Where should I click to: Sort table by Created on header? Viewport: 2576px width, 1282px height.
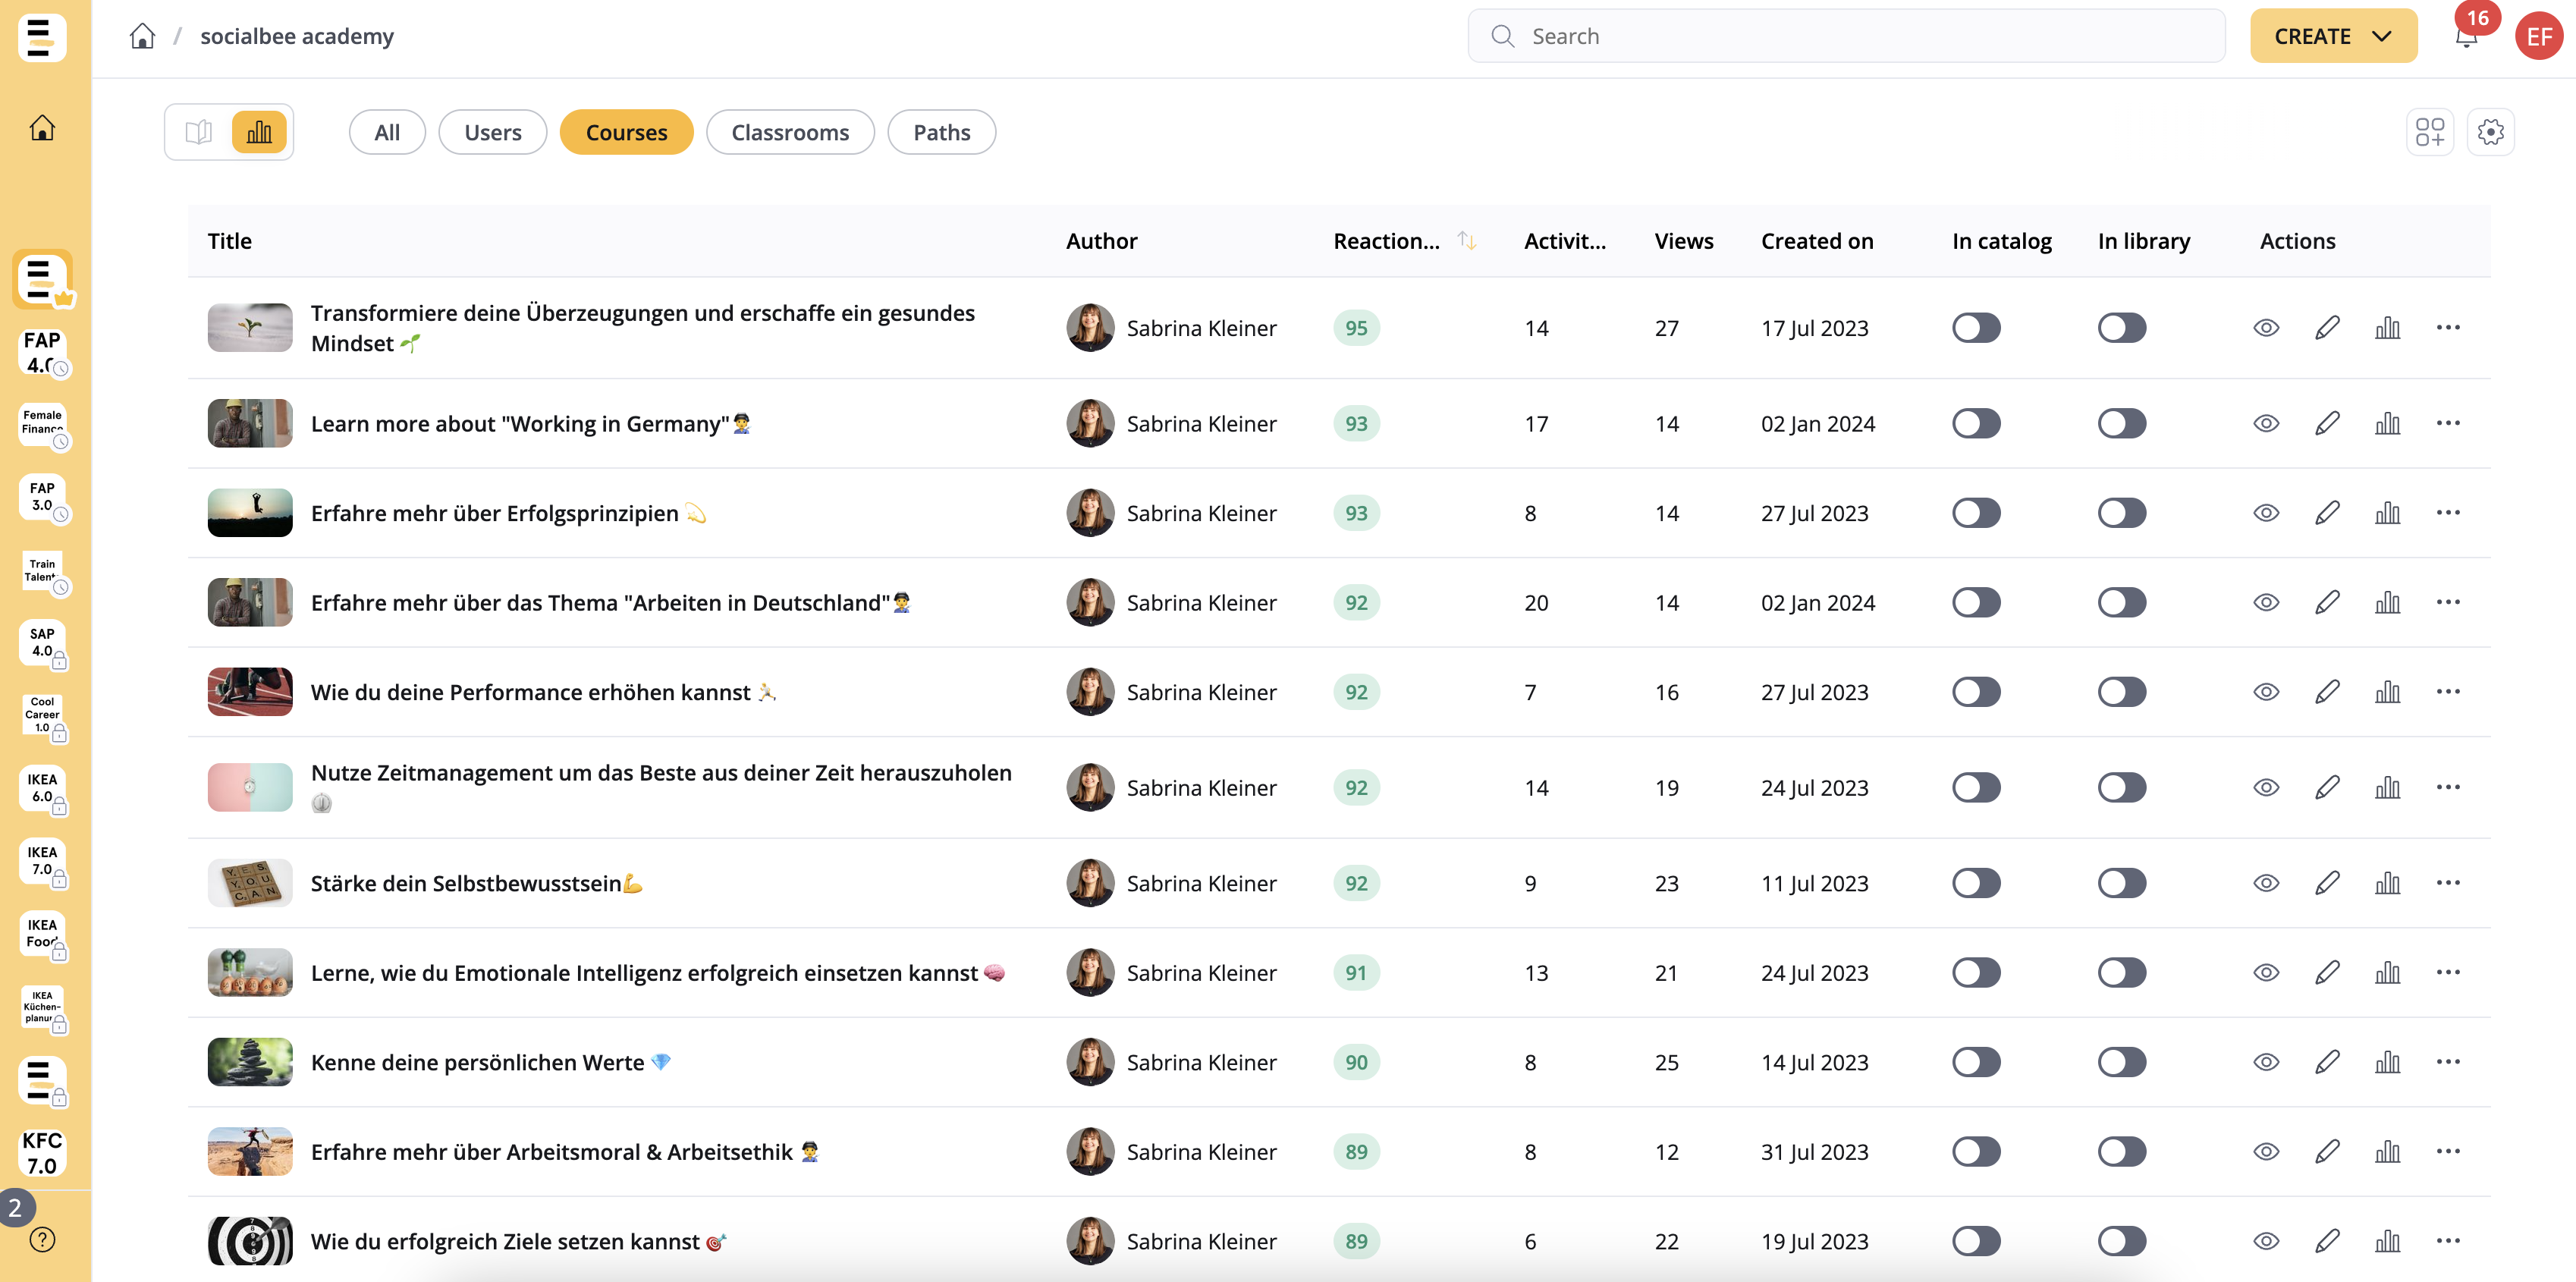click(1817, 241)
